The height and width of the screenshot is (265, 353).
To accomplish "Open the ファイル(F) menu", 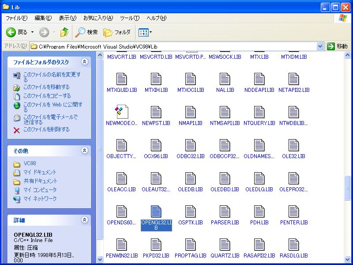I will [x=16, y=18].
